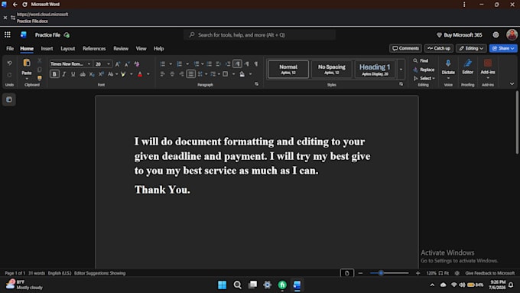Viewport: 520px width, 293px height.
Task: Align the paragraph to the left
Action: 162,74
